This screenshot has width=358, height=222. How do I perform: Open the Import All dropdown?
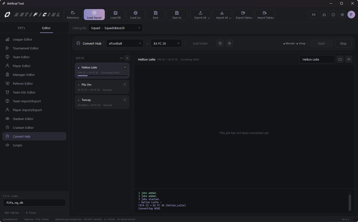click(222, 15)
